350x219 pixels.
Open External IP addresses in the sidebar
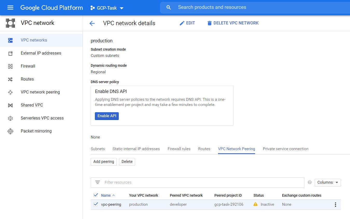pyautogui.click(x=41, y=53)
